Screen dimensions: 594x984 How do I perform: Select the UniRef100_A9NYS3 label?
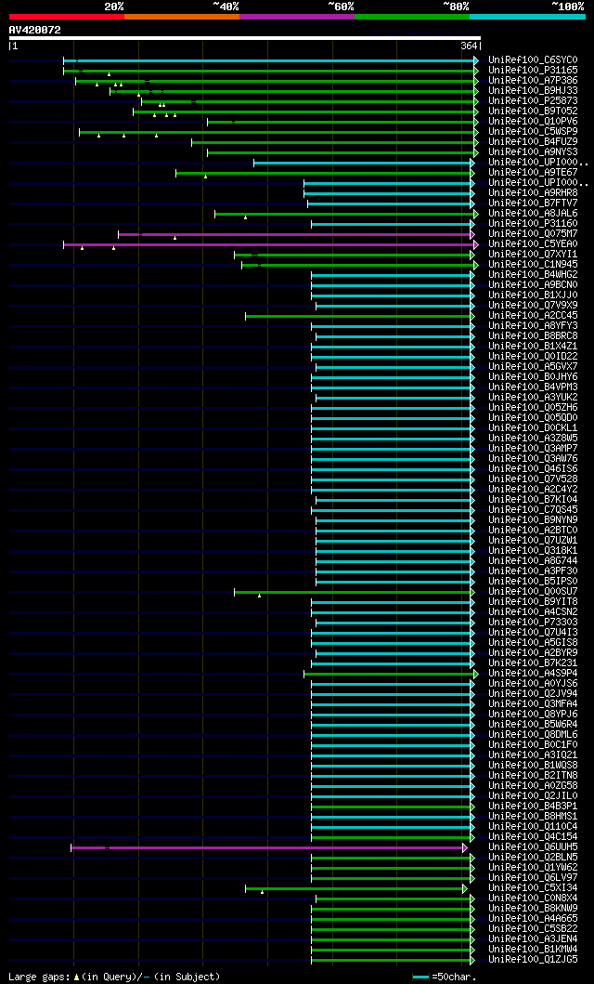(534, 151)
